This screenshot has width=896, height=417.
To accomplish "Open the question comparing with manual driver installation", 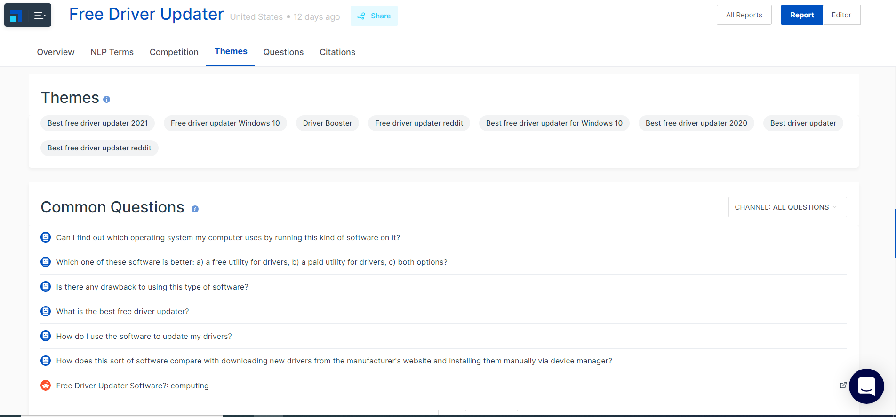I will (334, 361).
